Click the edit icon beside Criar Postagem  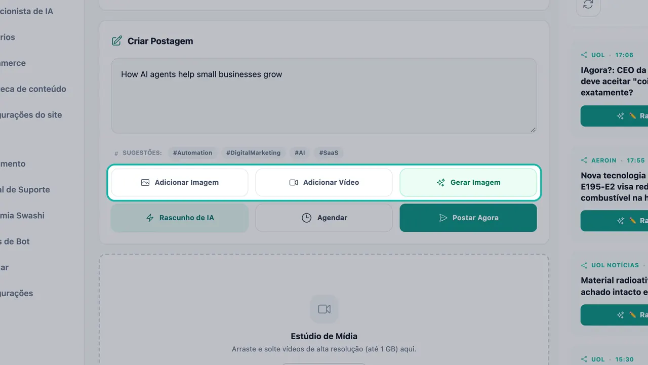click(x=116, y=41)
